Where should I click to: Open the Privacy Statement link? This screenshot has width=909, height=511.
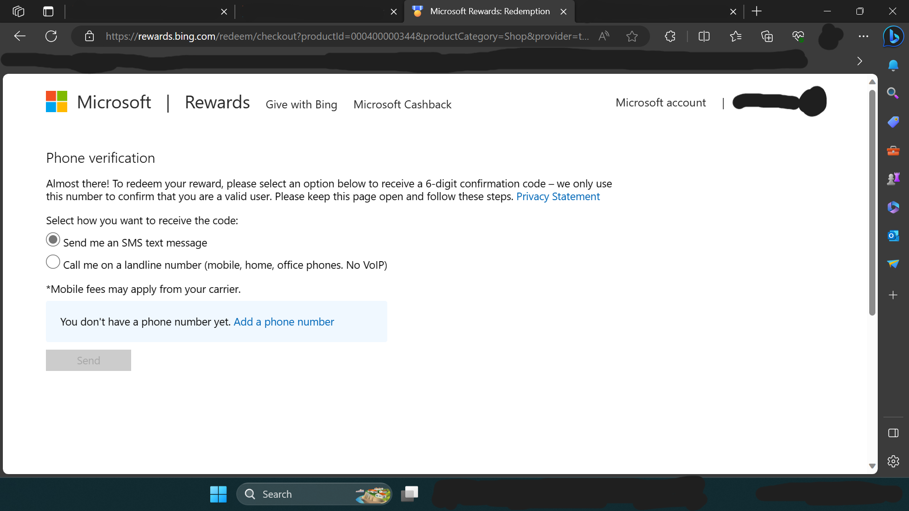coord(558,197)
